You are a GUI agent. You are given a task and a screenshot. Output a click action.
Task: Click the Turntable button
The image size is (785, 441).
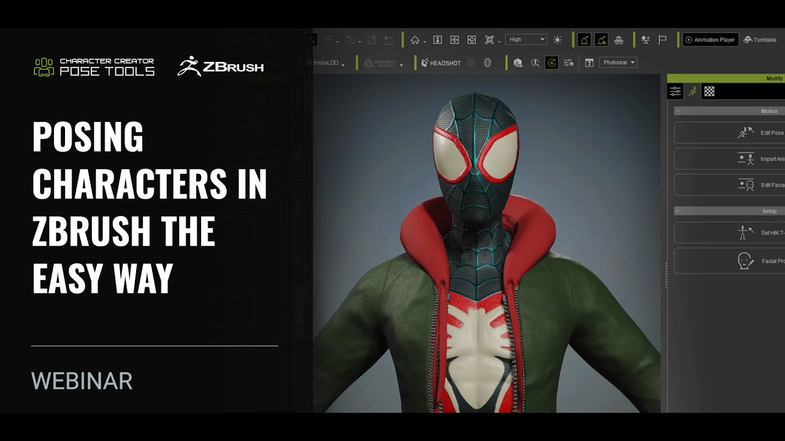coord(760,40)
